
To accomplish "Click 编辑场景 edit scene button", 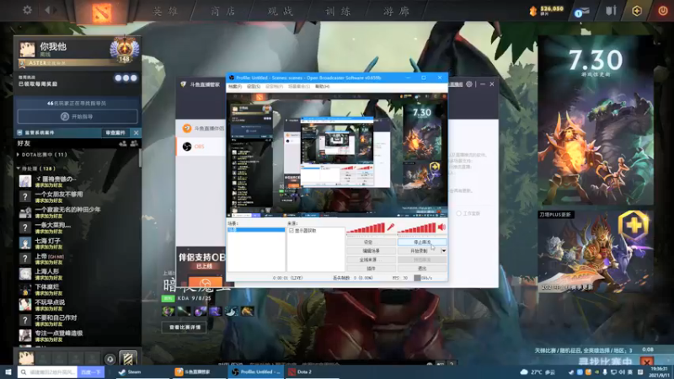I will pyautogui.click(x=371, y=251).
